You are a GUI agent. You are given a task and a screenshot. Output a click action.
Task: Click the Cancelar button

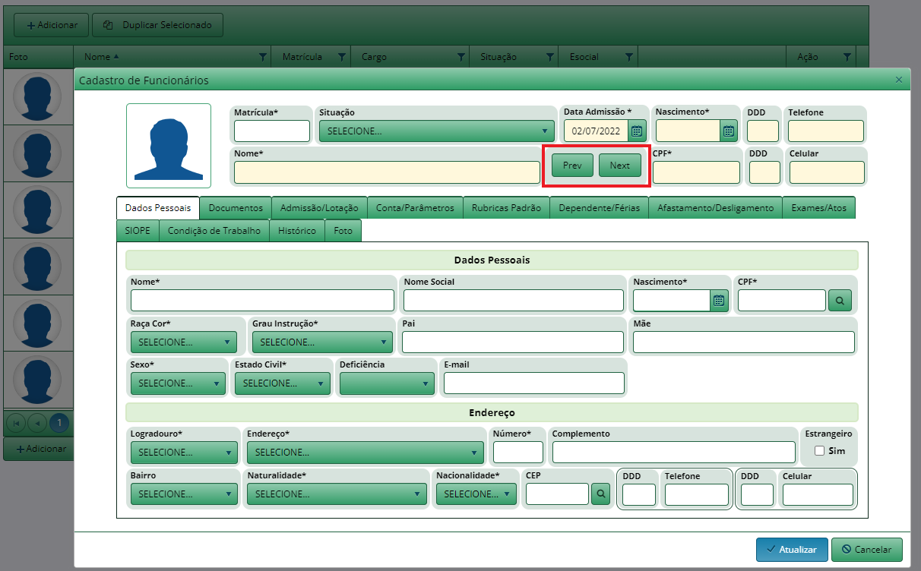point(866,550)
